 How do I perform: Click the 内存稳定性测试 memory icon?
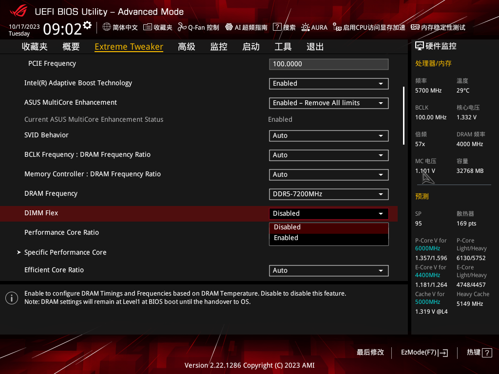pyautogui.click(x=415, y=27)
